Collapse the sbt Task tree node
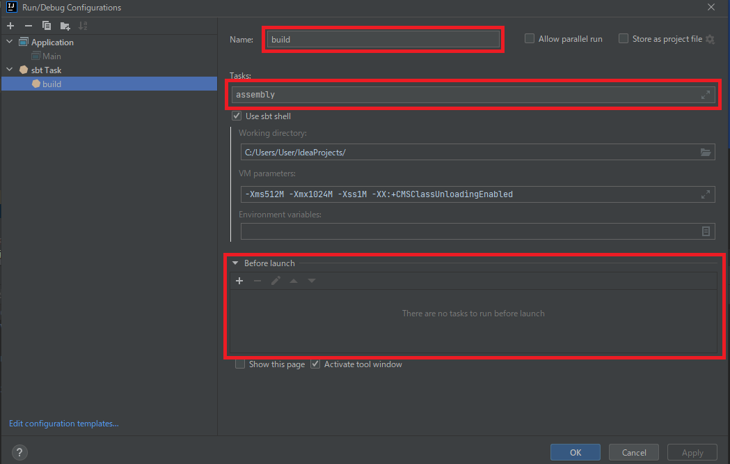 10,70
